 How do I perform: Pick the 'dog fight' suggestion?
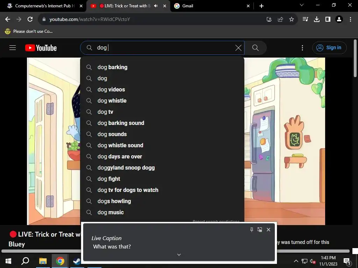162,179
